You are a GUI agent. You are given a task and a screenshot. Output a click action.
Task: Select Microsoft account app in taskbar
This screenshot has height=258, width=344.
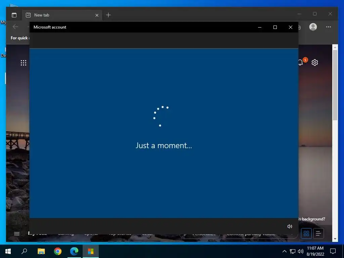[x=91, y=251]
